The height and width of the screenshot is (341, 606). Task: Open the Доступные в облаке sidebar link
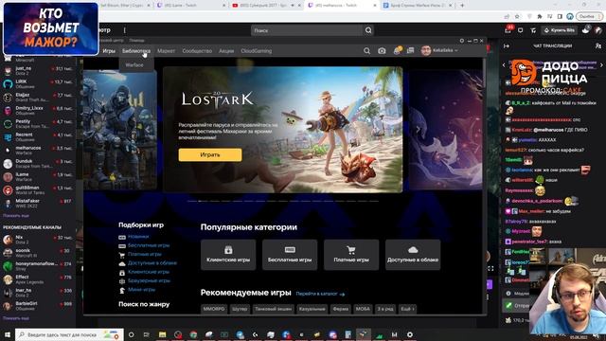[151, 263]
